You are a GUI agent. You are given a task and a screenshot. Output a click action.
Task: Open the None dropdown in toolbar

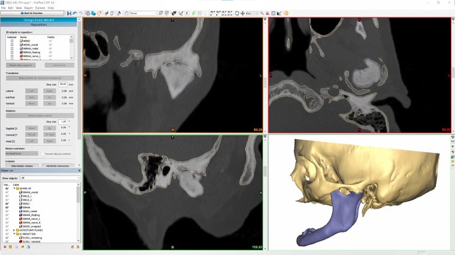point(143,13)
